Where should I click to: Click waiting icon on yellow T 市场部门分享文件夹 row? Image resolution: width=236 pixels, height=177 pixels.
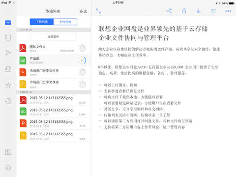tap(82, 84)
